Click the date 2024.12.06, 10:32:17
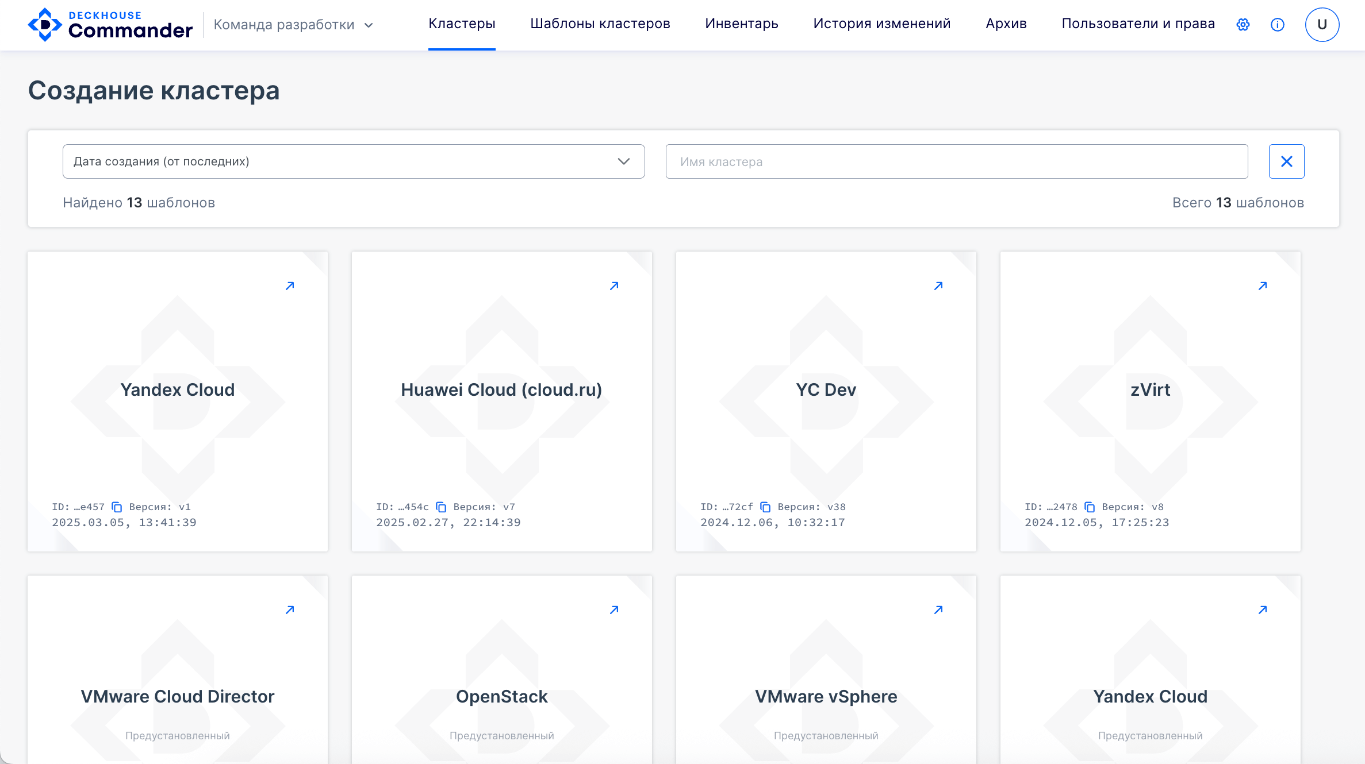This screenshot has height=764, width=1365. 773,523
